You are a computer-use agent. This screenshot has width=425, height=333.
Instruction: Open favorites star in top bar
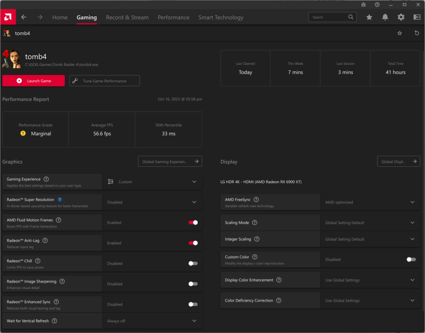(369, 18)
